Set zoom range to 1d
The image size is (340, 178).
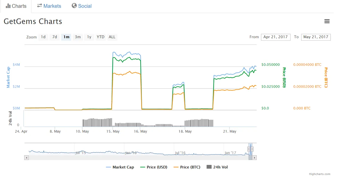(43, 37)
